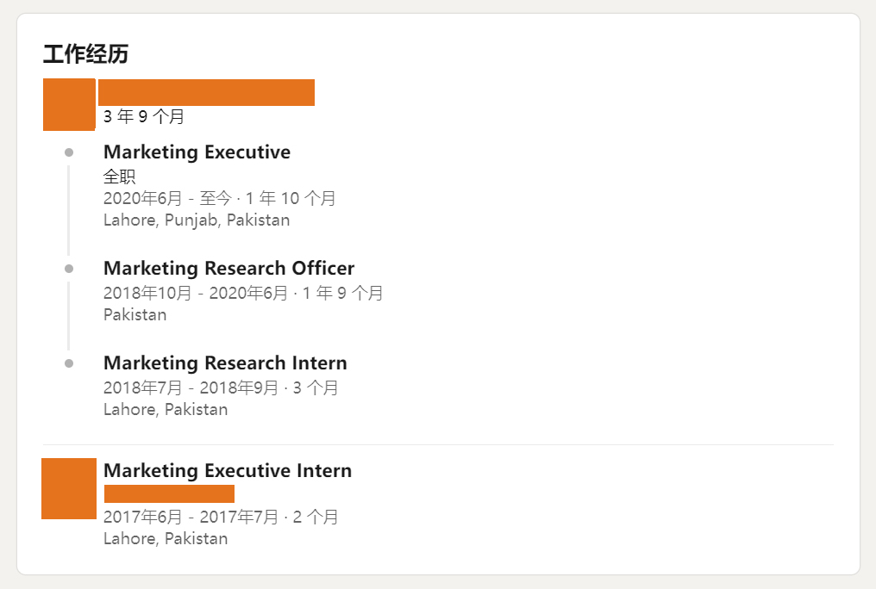Click the Marketing Executive job title

pos(197,152)
